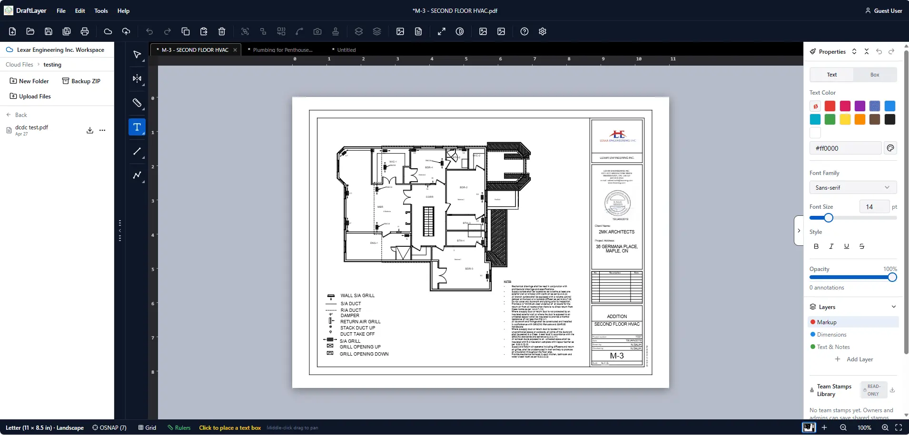The width and height of the screenshot is (909, 435).
Task: Toggle italic text style
Action: [831, 246]
